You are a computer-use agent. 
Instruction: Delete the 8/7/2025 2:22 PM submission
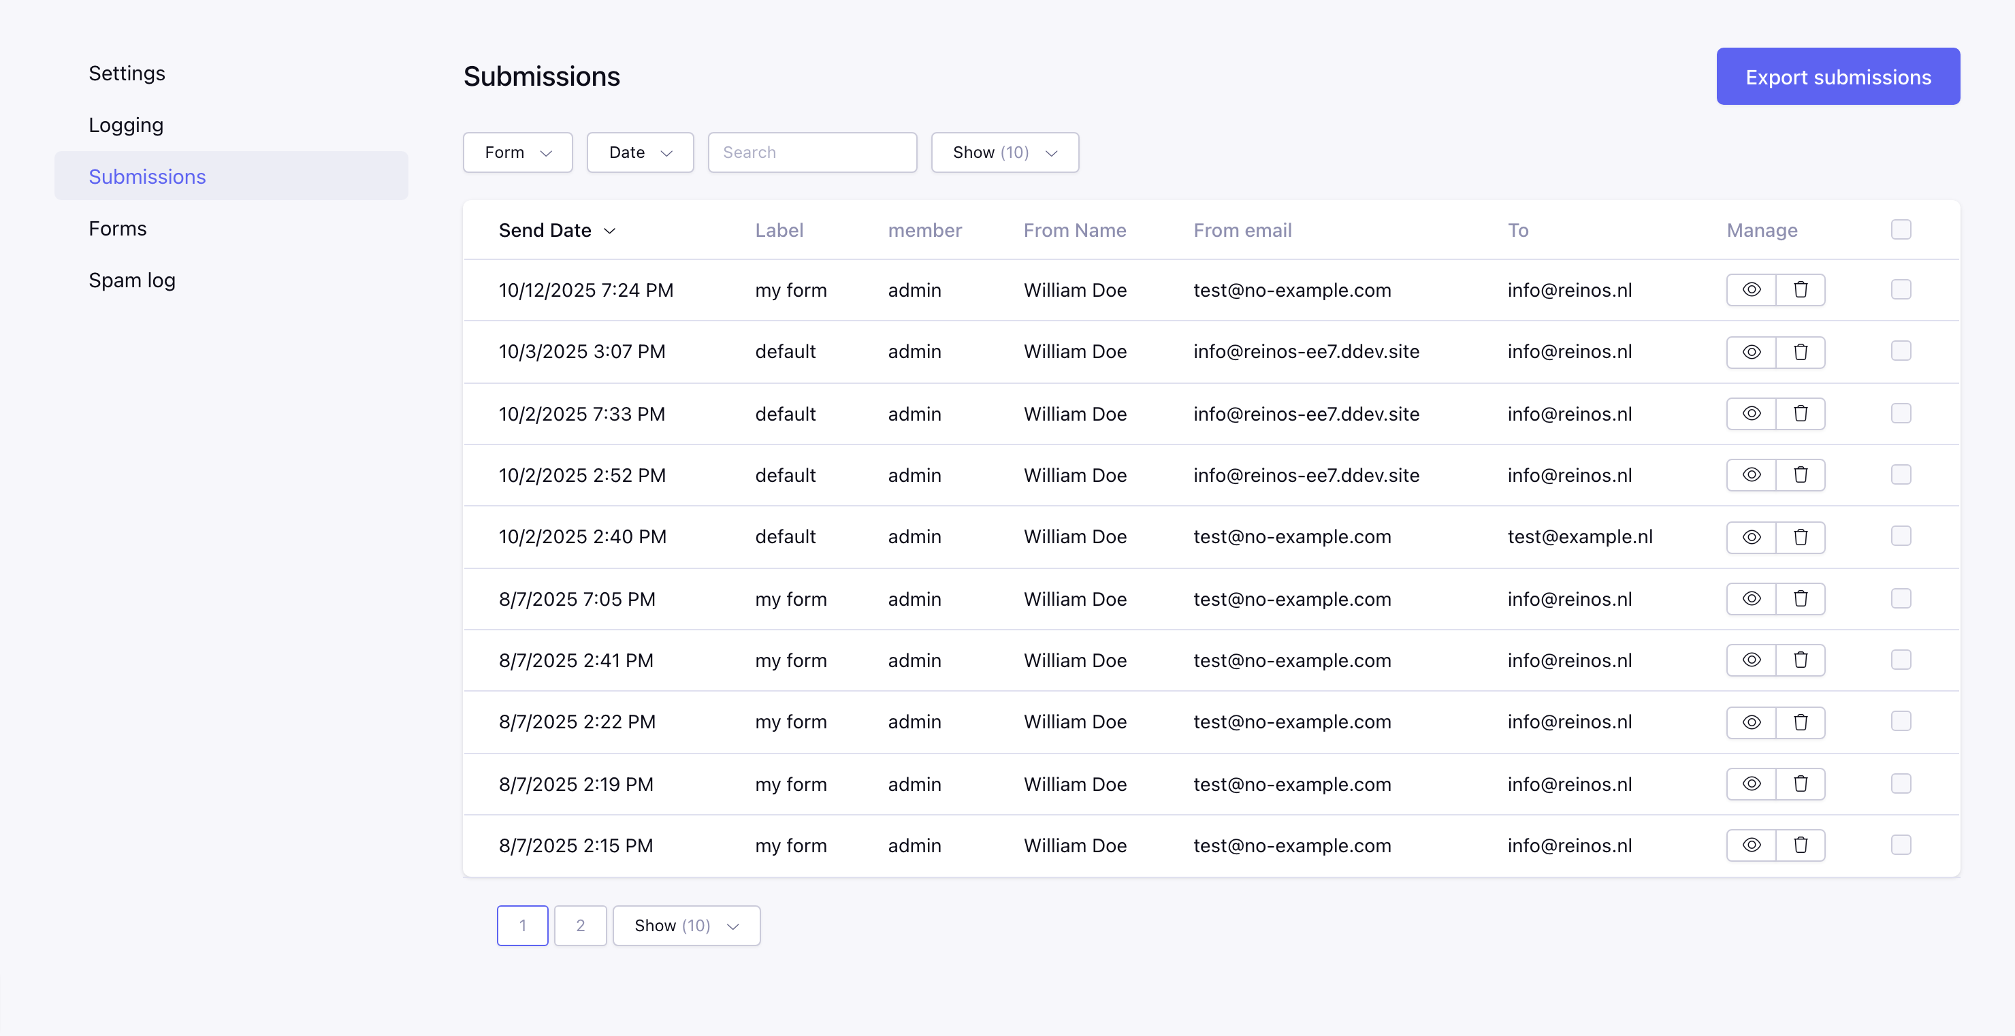[1801, 722]
